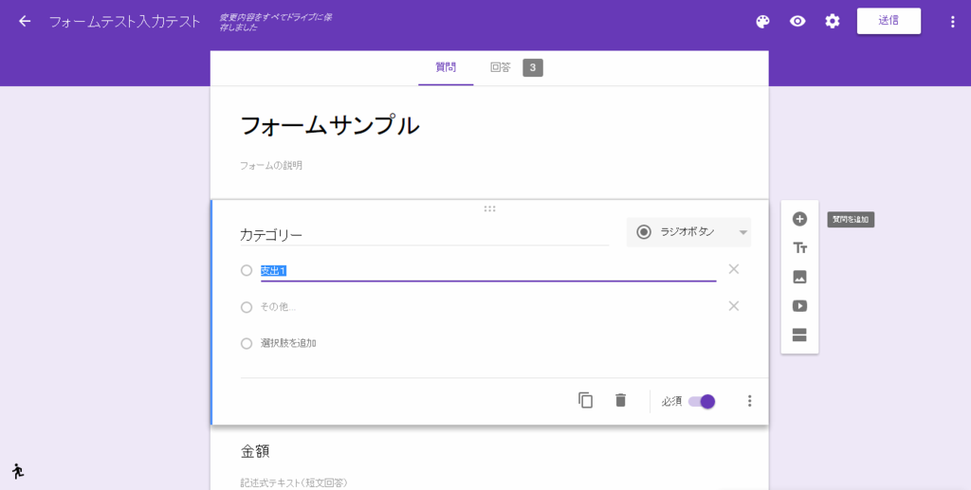
Task: Click the 支出1 option text field
Action: (488, 271)
